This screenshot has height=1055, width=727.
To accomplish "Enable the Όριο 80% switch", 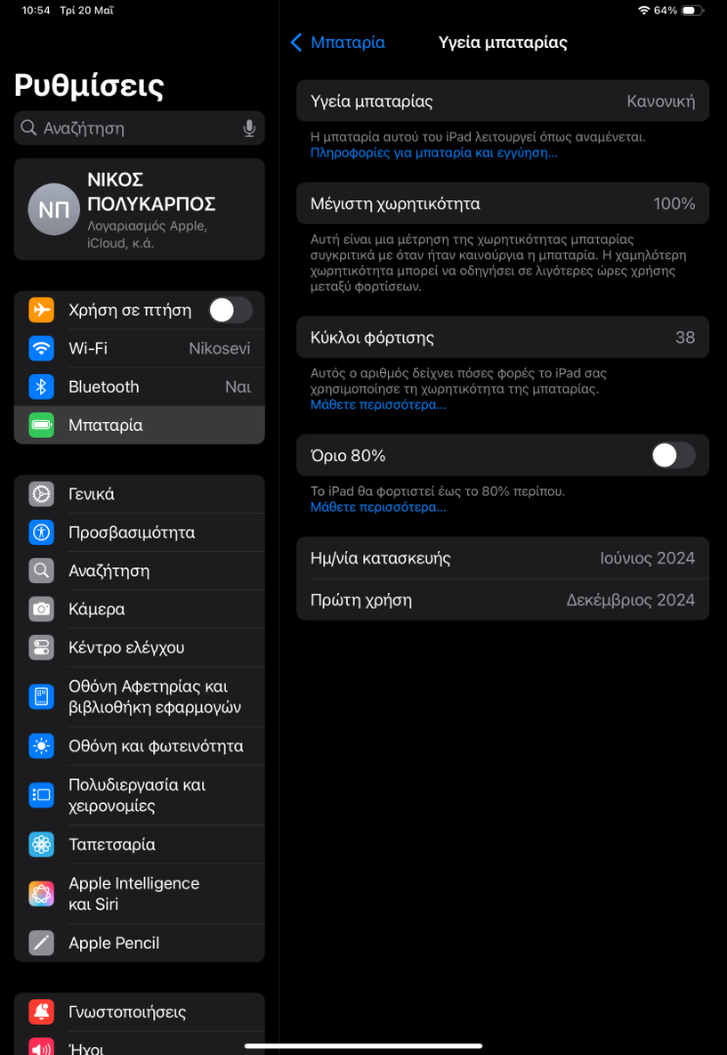I will click(673, 455).
